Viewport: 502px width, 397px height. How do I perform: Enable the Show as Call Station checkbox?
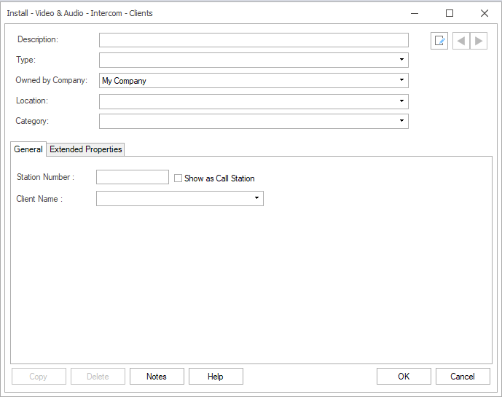(x=178, y=178)
